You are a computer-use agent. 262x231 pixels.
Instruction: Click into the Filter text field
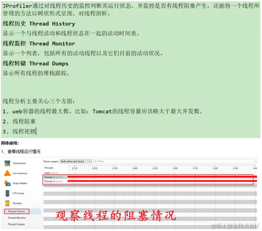(175, 161)
